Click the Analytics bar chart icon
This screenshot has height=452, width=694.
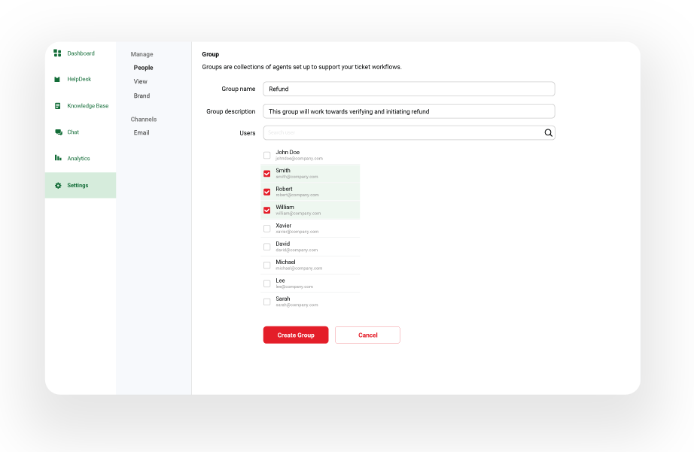tap(58, 158)
